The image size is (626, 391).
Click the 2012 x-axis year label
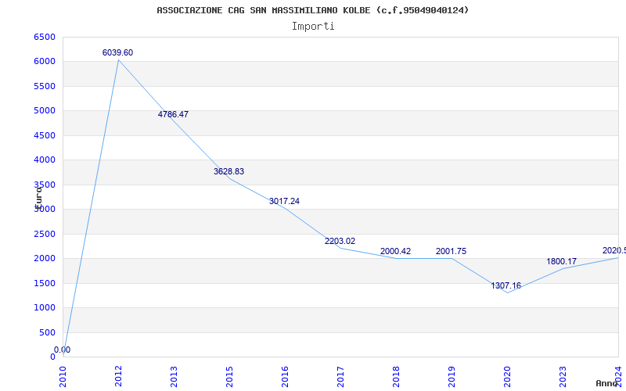(118, 377)
